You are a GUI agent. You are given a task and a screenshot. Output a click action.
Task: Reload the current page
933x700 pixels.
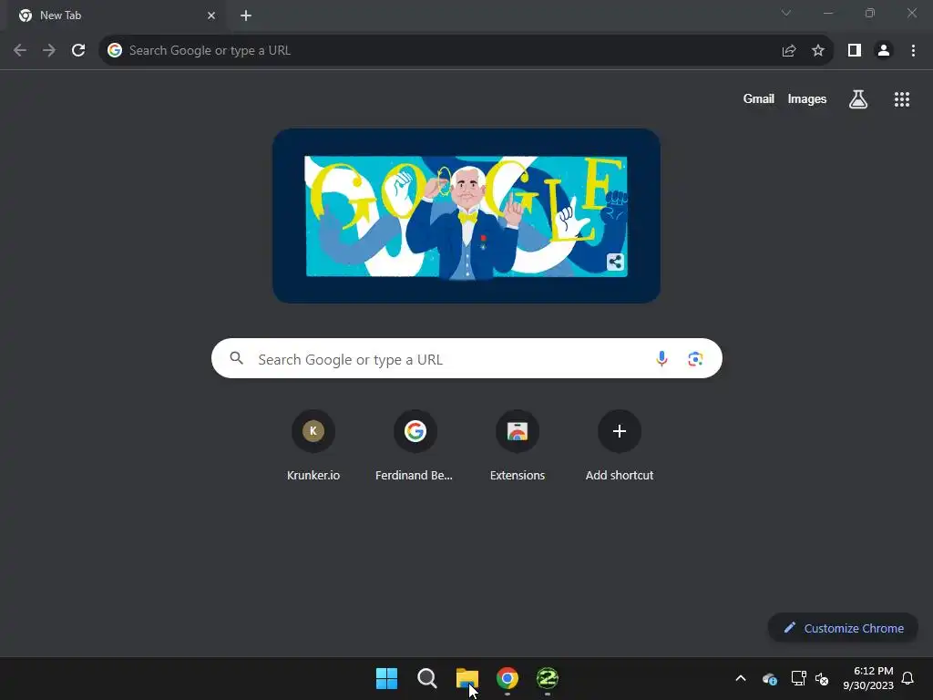click(78, 51)
